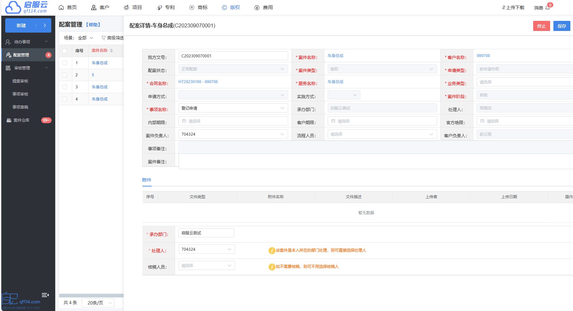Click the orange info icon beside 处理人 hint
The image size is (573, 311).
pyautogui.click(x=272, y=250)
